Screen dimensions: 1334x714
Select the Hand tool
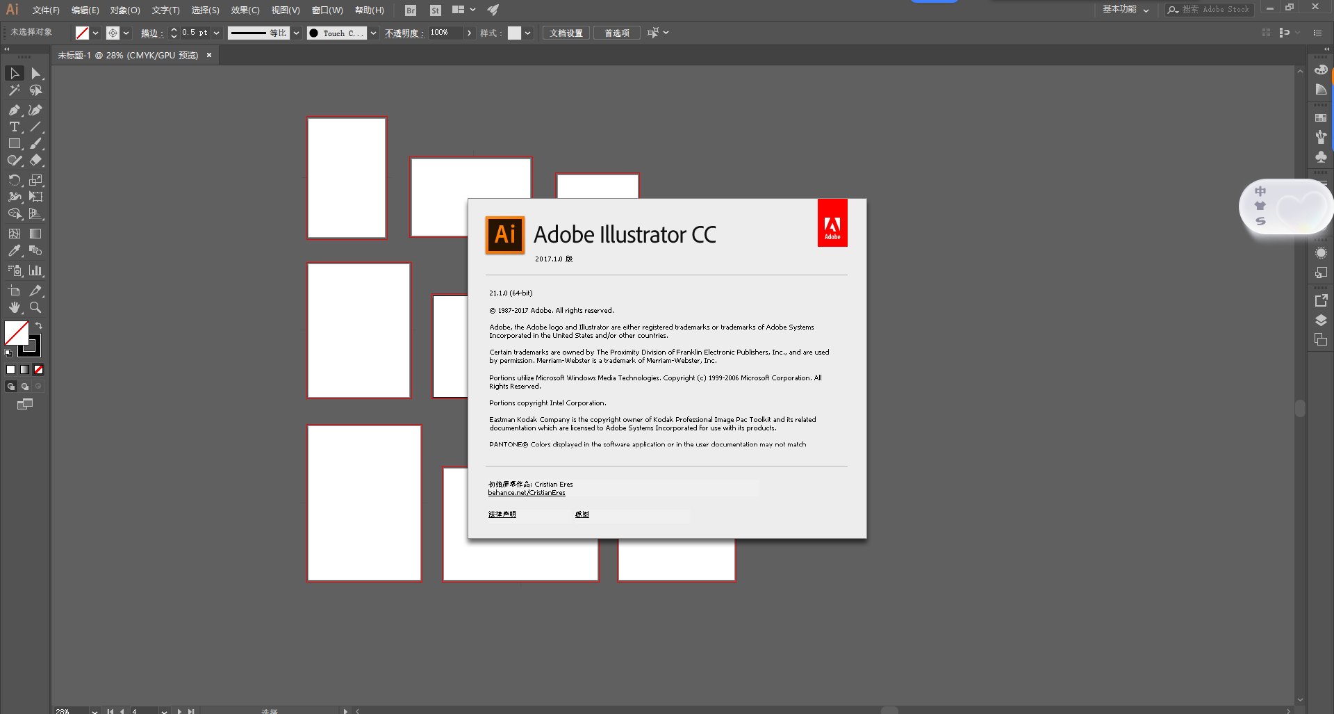(14, 307)
